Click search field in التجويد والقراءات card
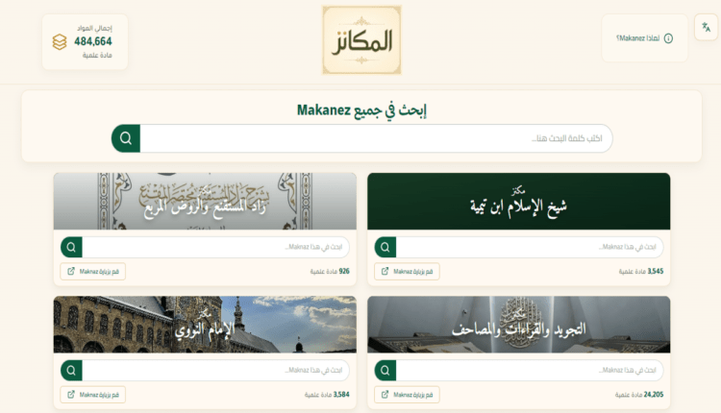The image size is (721, 413). click(x=530, y=371)
